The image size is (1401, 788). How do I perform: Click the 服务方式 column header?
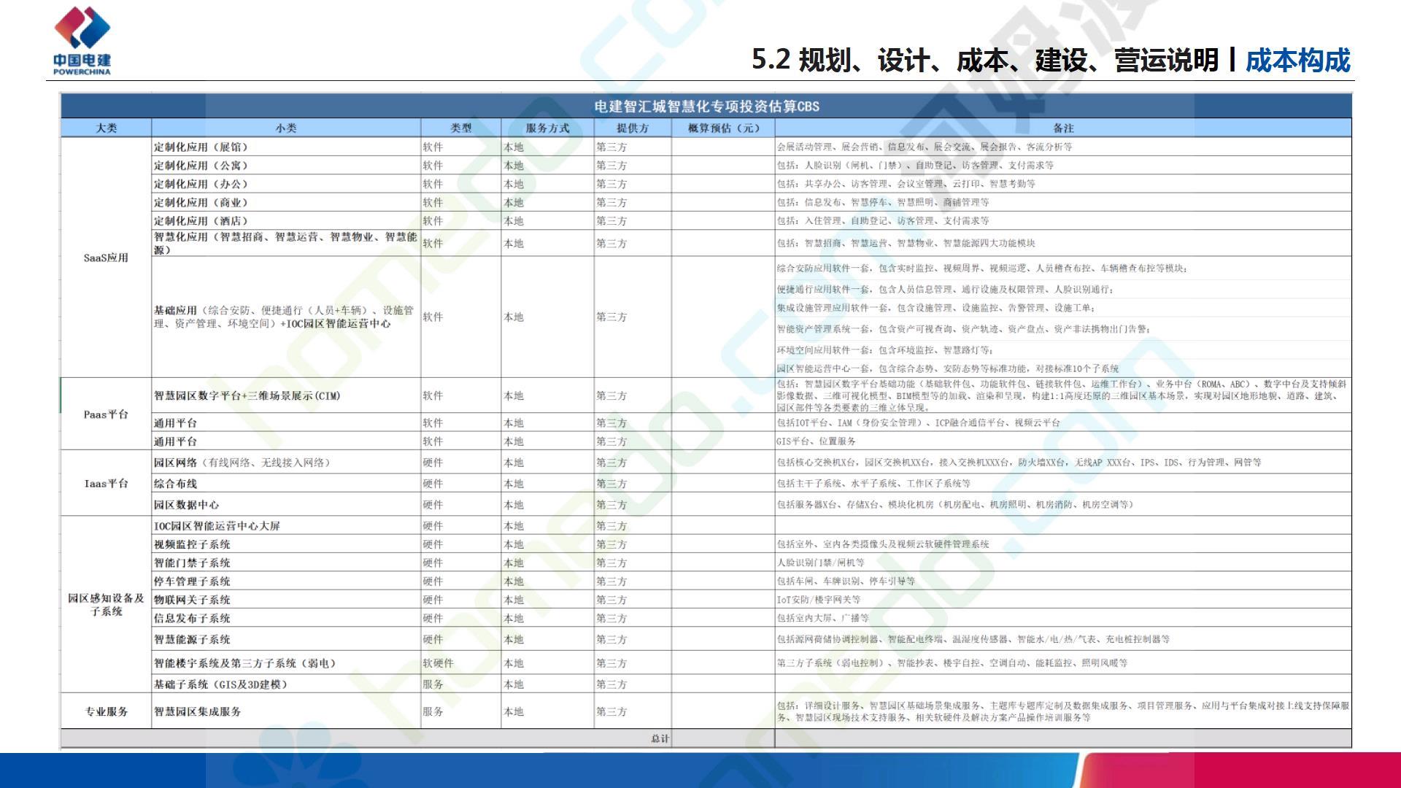[547, 128]
